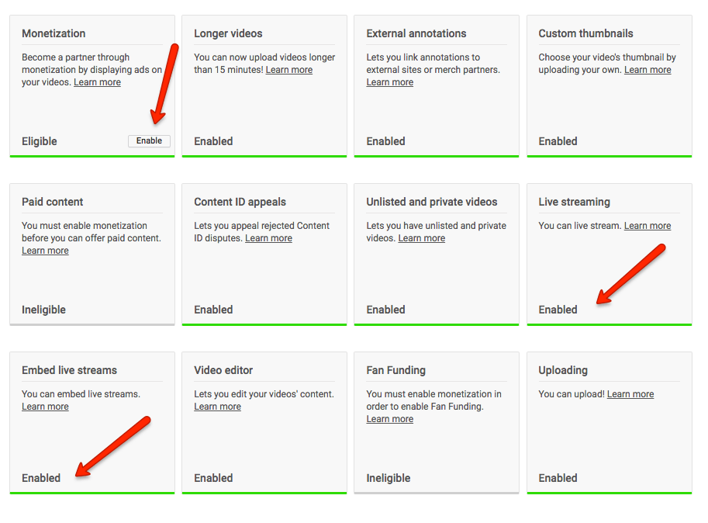Follow Learn more in External annotations card
This screenshot has width=708, height=523.
pyautogui.click(x=389, y=82)
